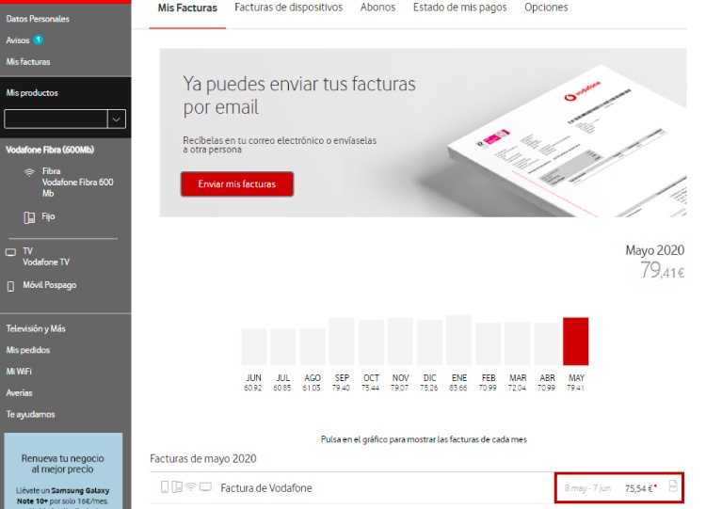Click the Enviar mis facturas button
This screenshot has height=509, width=706.
point(237,184)
